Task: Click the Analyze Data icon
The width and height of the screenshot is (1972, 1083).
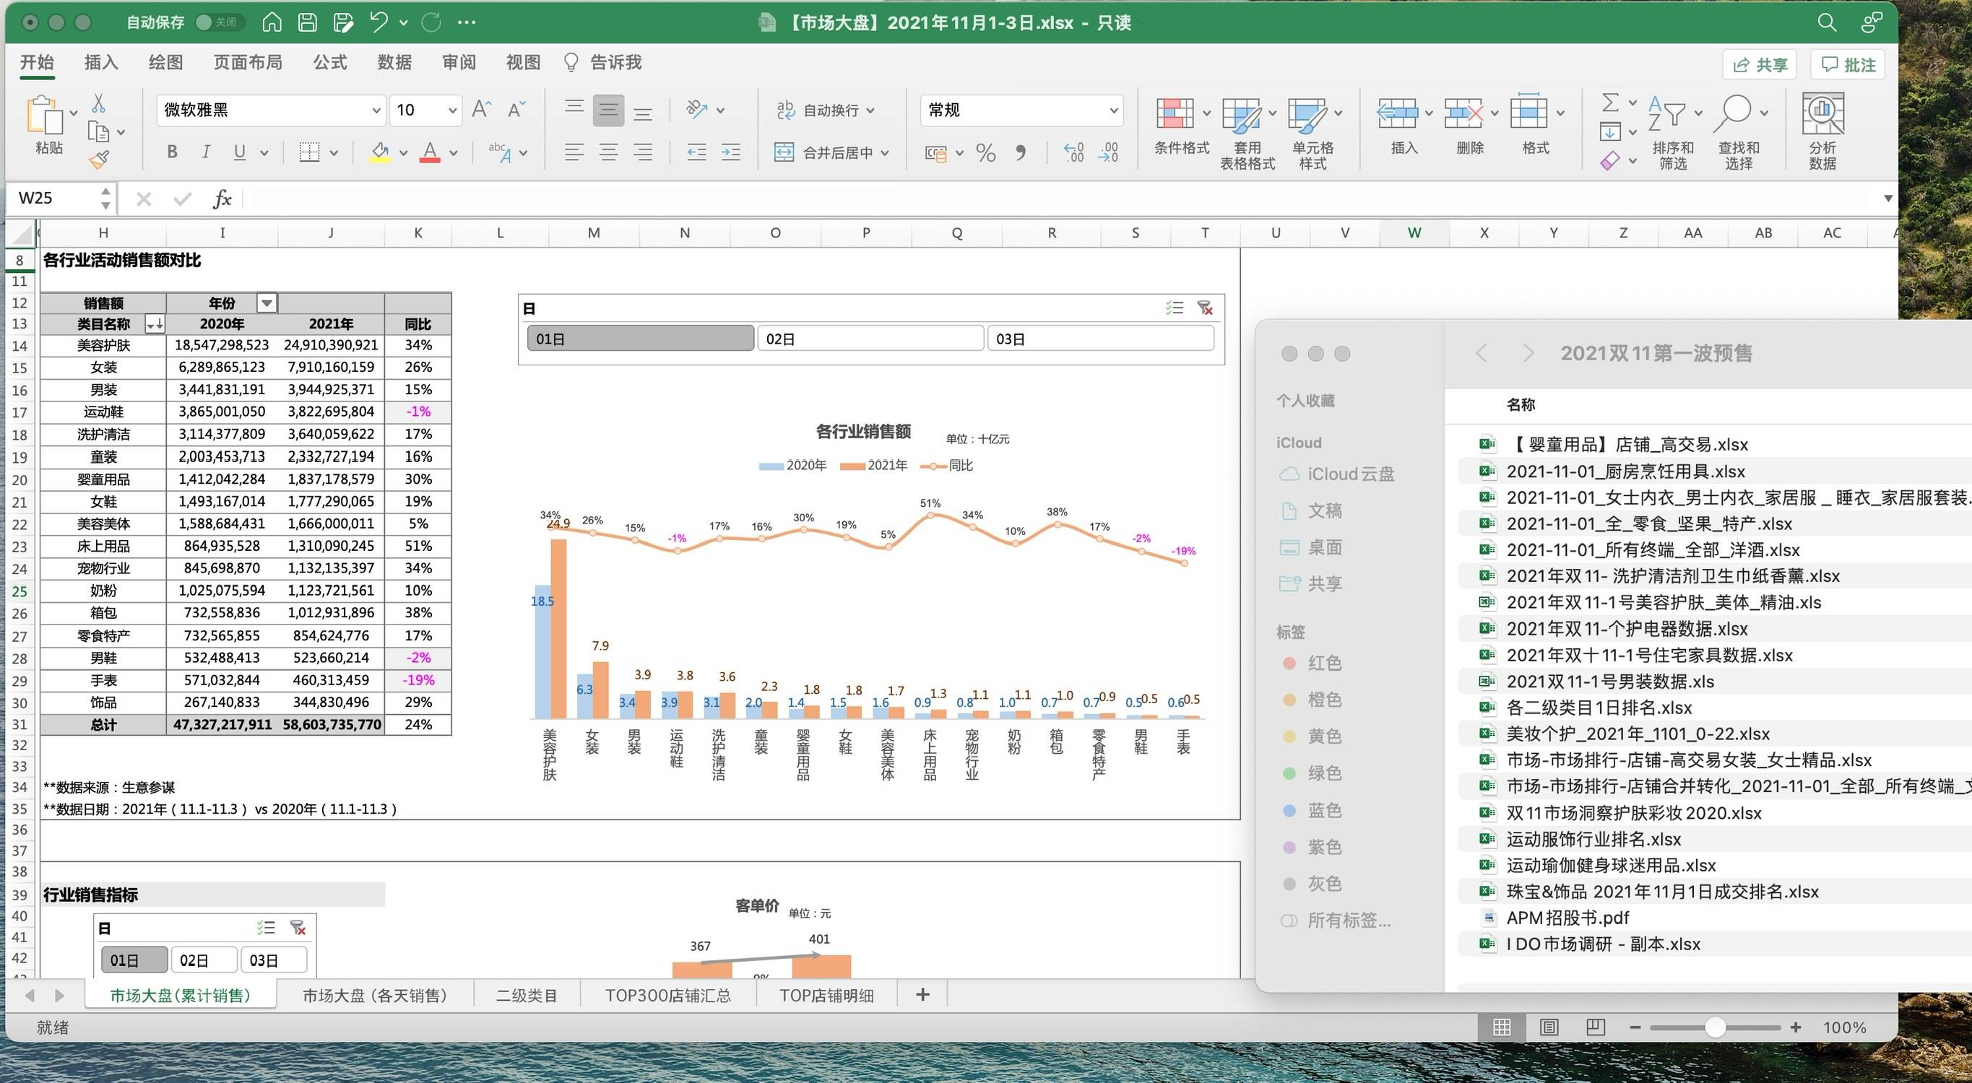Action: (1822, 113)
